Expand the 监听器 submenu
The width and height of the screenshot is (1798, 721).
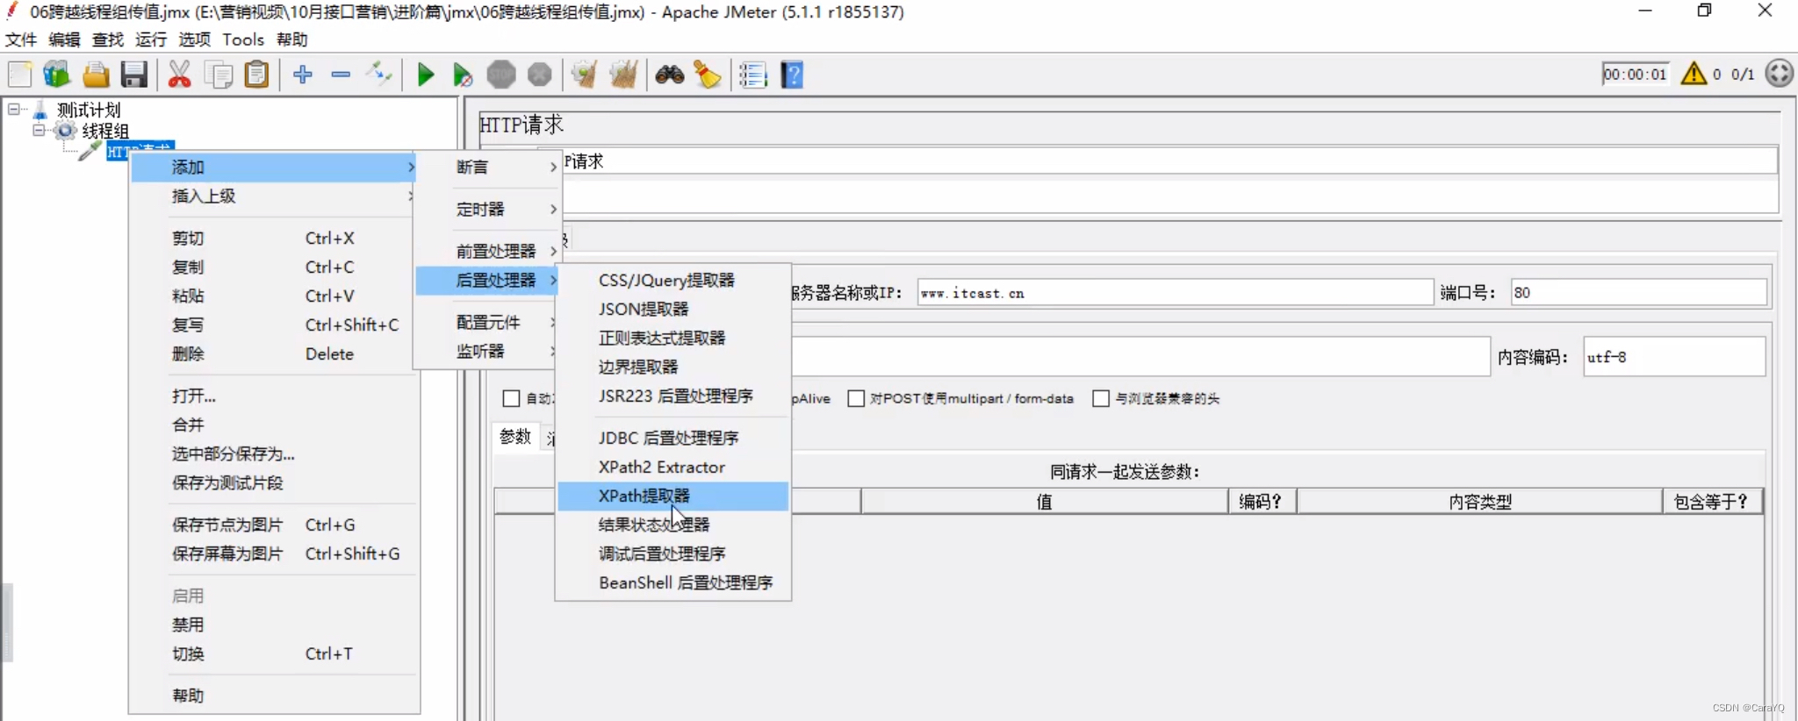coord(487,351)
